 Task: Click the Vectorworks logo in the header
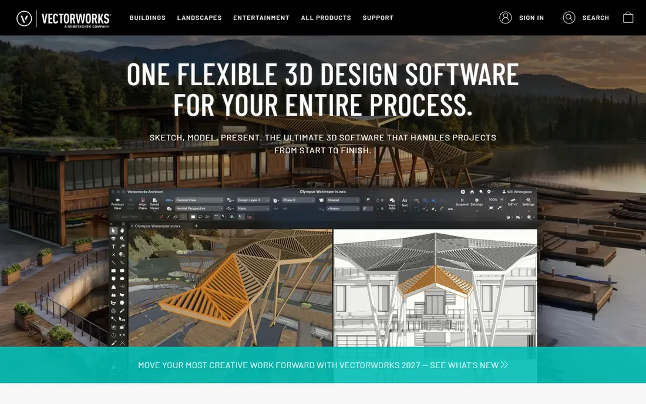click(63, 18)
